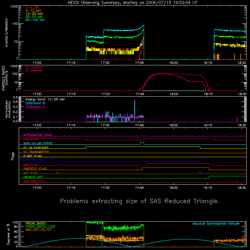Click the 'Energy band: 12-25 keV' label
250x250 pixels.
(45, 99)
